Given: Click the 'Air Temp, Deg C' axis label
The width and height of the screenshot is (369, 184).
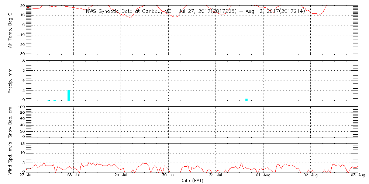Looking at the screenshot, I should click(10, 30).
